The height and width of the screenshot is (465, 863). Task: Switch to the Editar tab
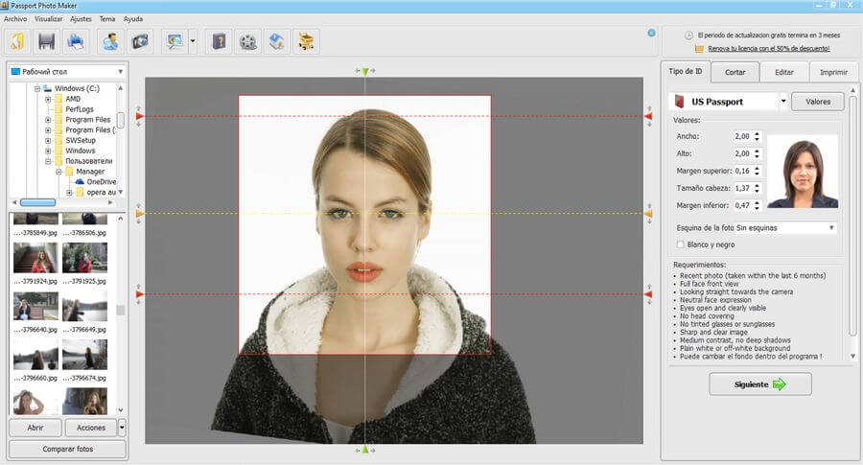point(784,72)
